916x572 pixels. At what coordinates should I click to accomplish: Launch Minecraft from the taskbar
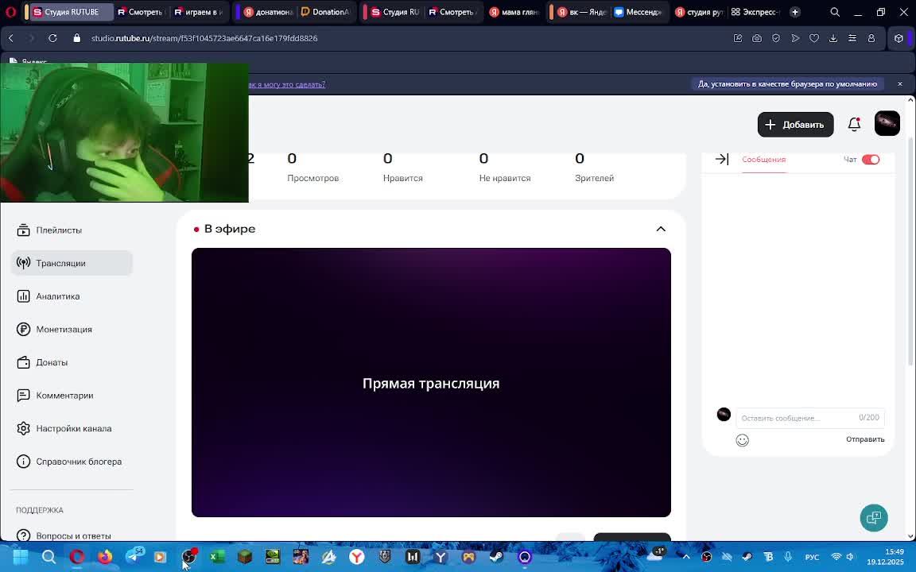click(x=245, y=557)
